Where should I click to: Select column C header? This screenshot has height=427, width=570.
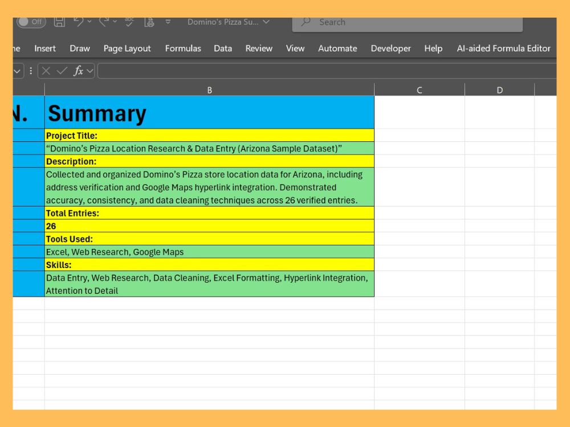tap(420, 90)
